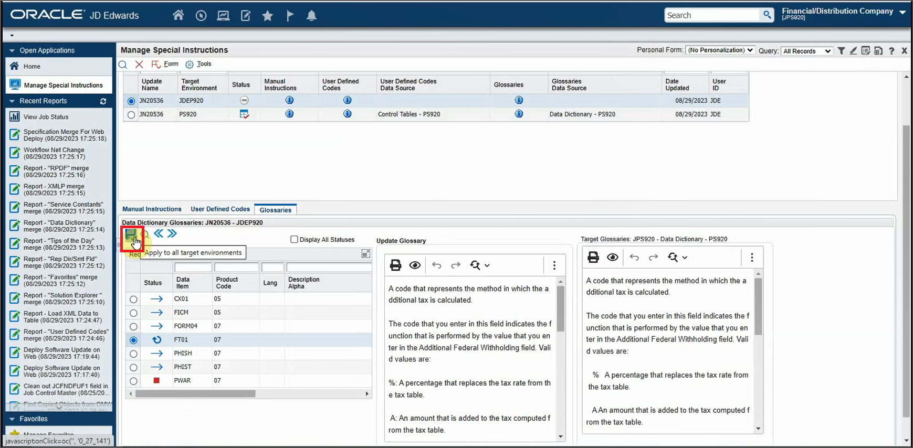
Task: Redo in the Target Glossaries editor
Action: (653, 257)
